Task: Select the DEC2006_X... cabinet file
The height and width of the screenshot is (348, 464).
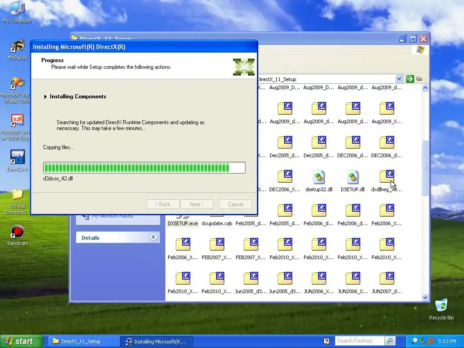Action: [x=285, y=181]
